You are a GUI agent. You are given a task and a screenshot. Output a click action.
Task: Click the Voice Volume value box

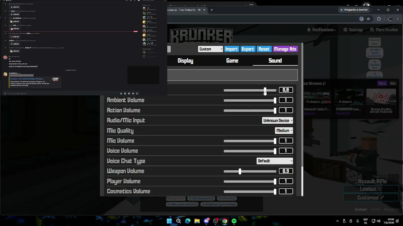click(x=286, y=151)
